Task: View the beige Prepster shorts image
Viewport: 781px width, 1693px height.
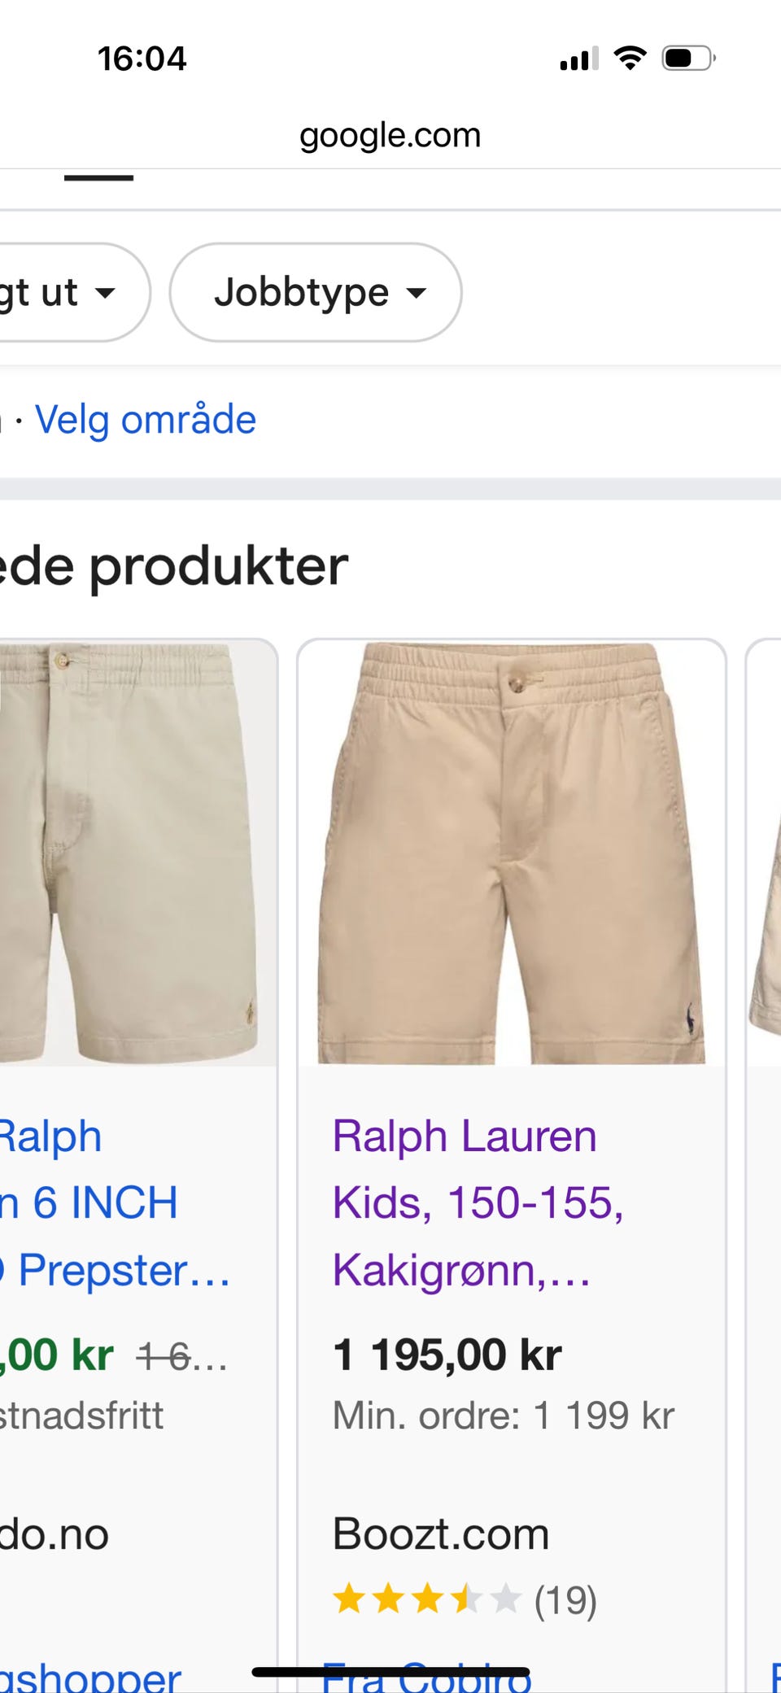Action: click(x=137, y=853)
